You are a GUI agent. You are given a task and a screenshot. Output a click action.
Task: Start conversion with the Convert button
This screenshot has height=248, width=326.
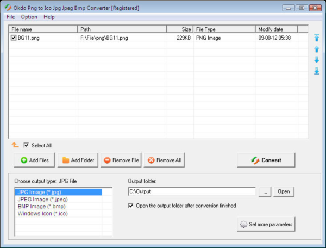(x=266, y=160)
